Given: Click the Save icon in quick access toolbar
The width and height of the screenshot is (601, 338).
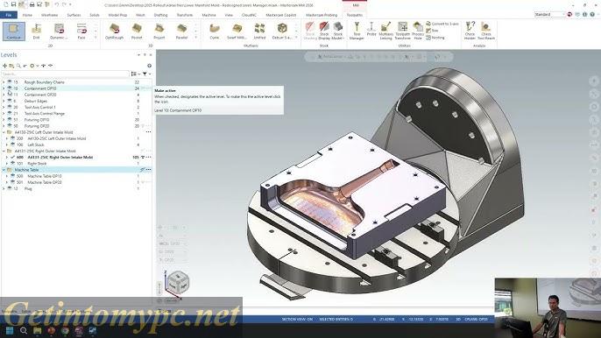Looking at the screenshot, I should 14,4.
